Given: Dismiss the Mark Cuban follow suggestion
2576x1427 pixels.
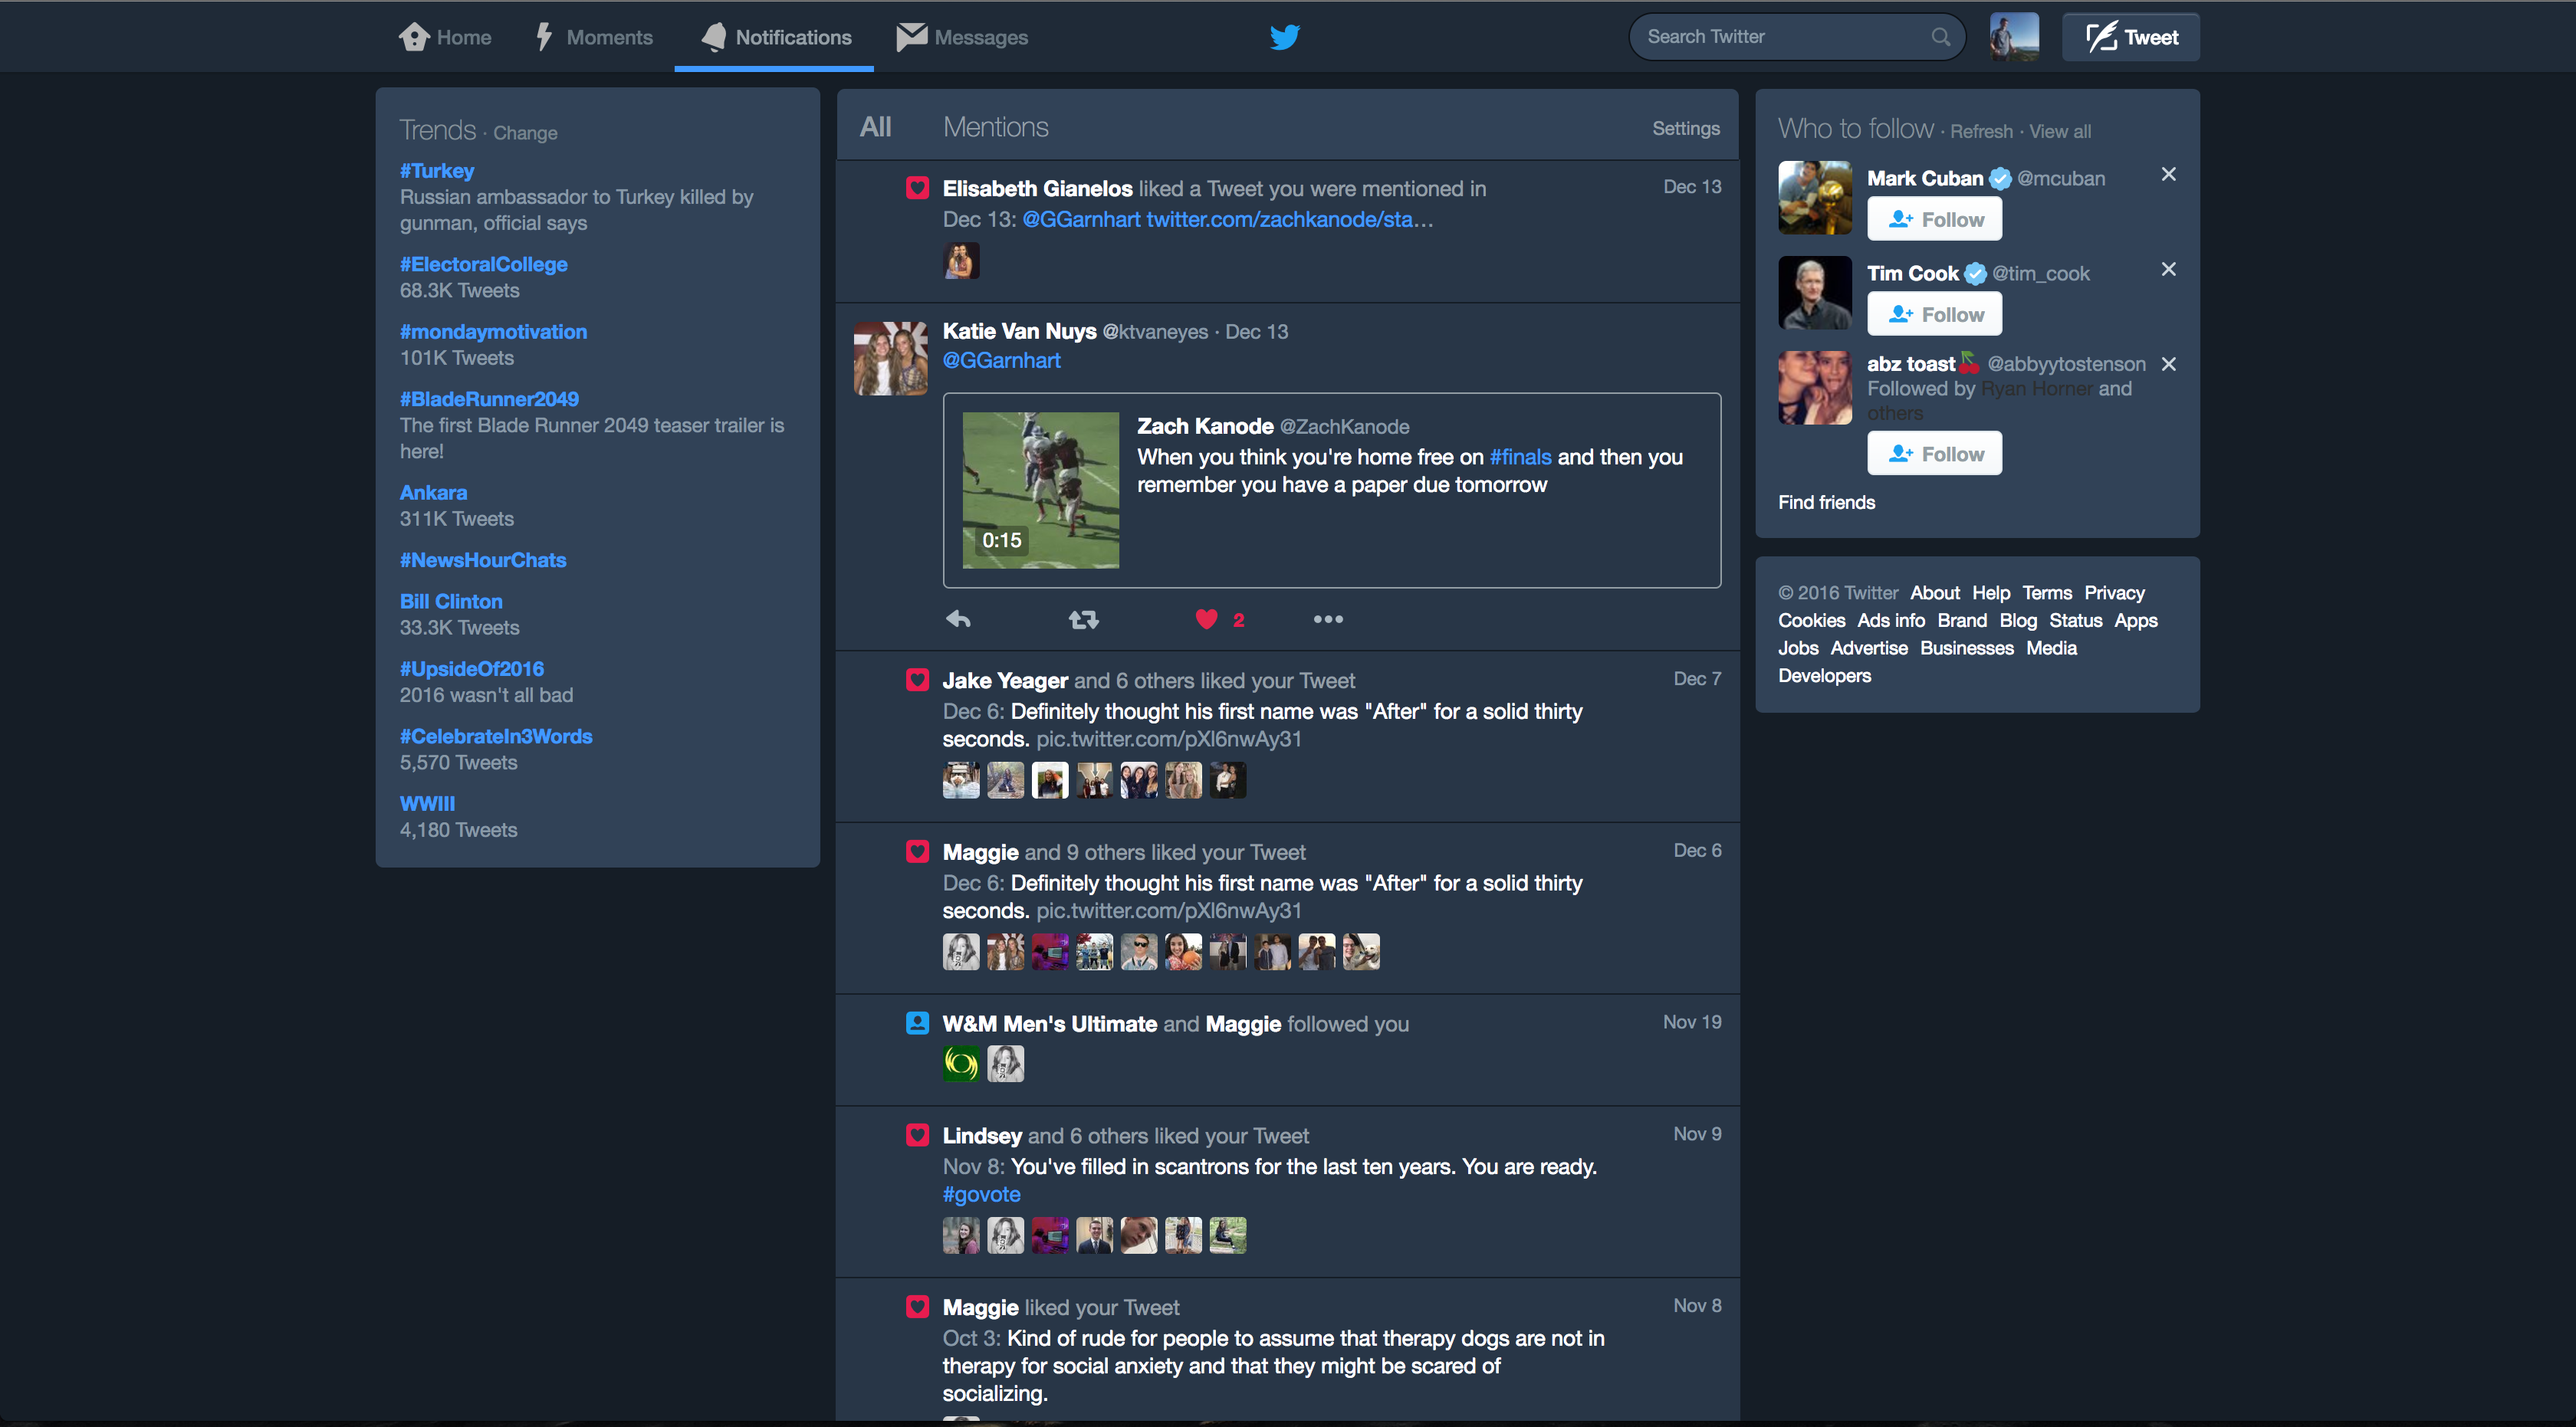Looking at the screenshot, I should [2168, 175].
